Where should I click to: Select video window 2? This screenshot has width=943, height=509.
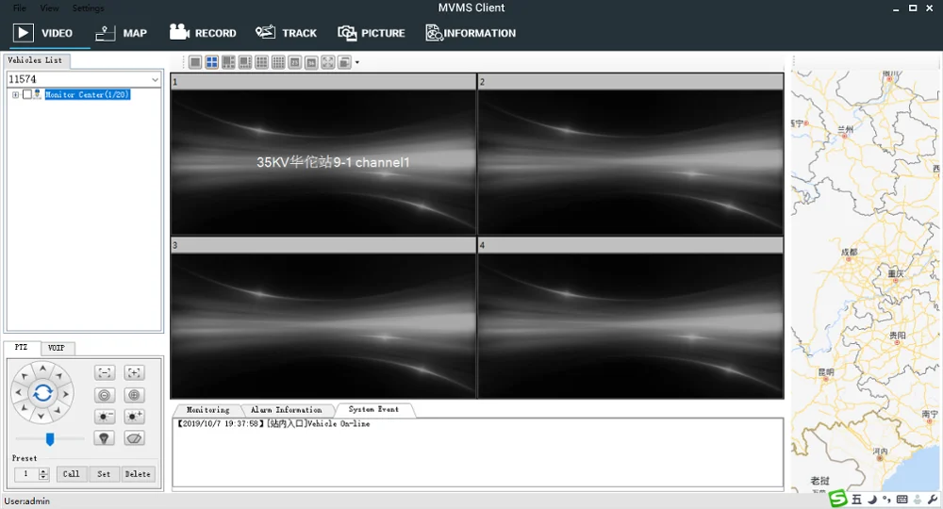pyautogui.click(x=631, y=155)
